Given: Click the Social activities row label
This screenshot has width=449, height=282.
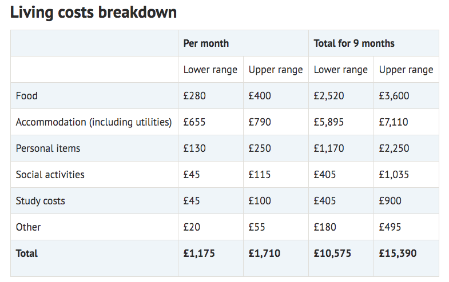Looking at the screenshot, I should [50, 175].
